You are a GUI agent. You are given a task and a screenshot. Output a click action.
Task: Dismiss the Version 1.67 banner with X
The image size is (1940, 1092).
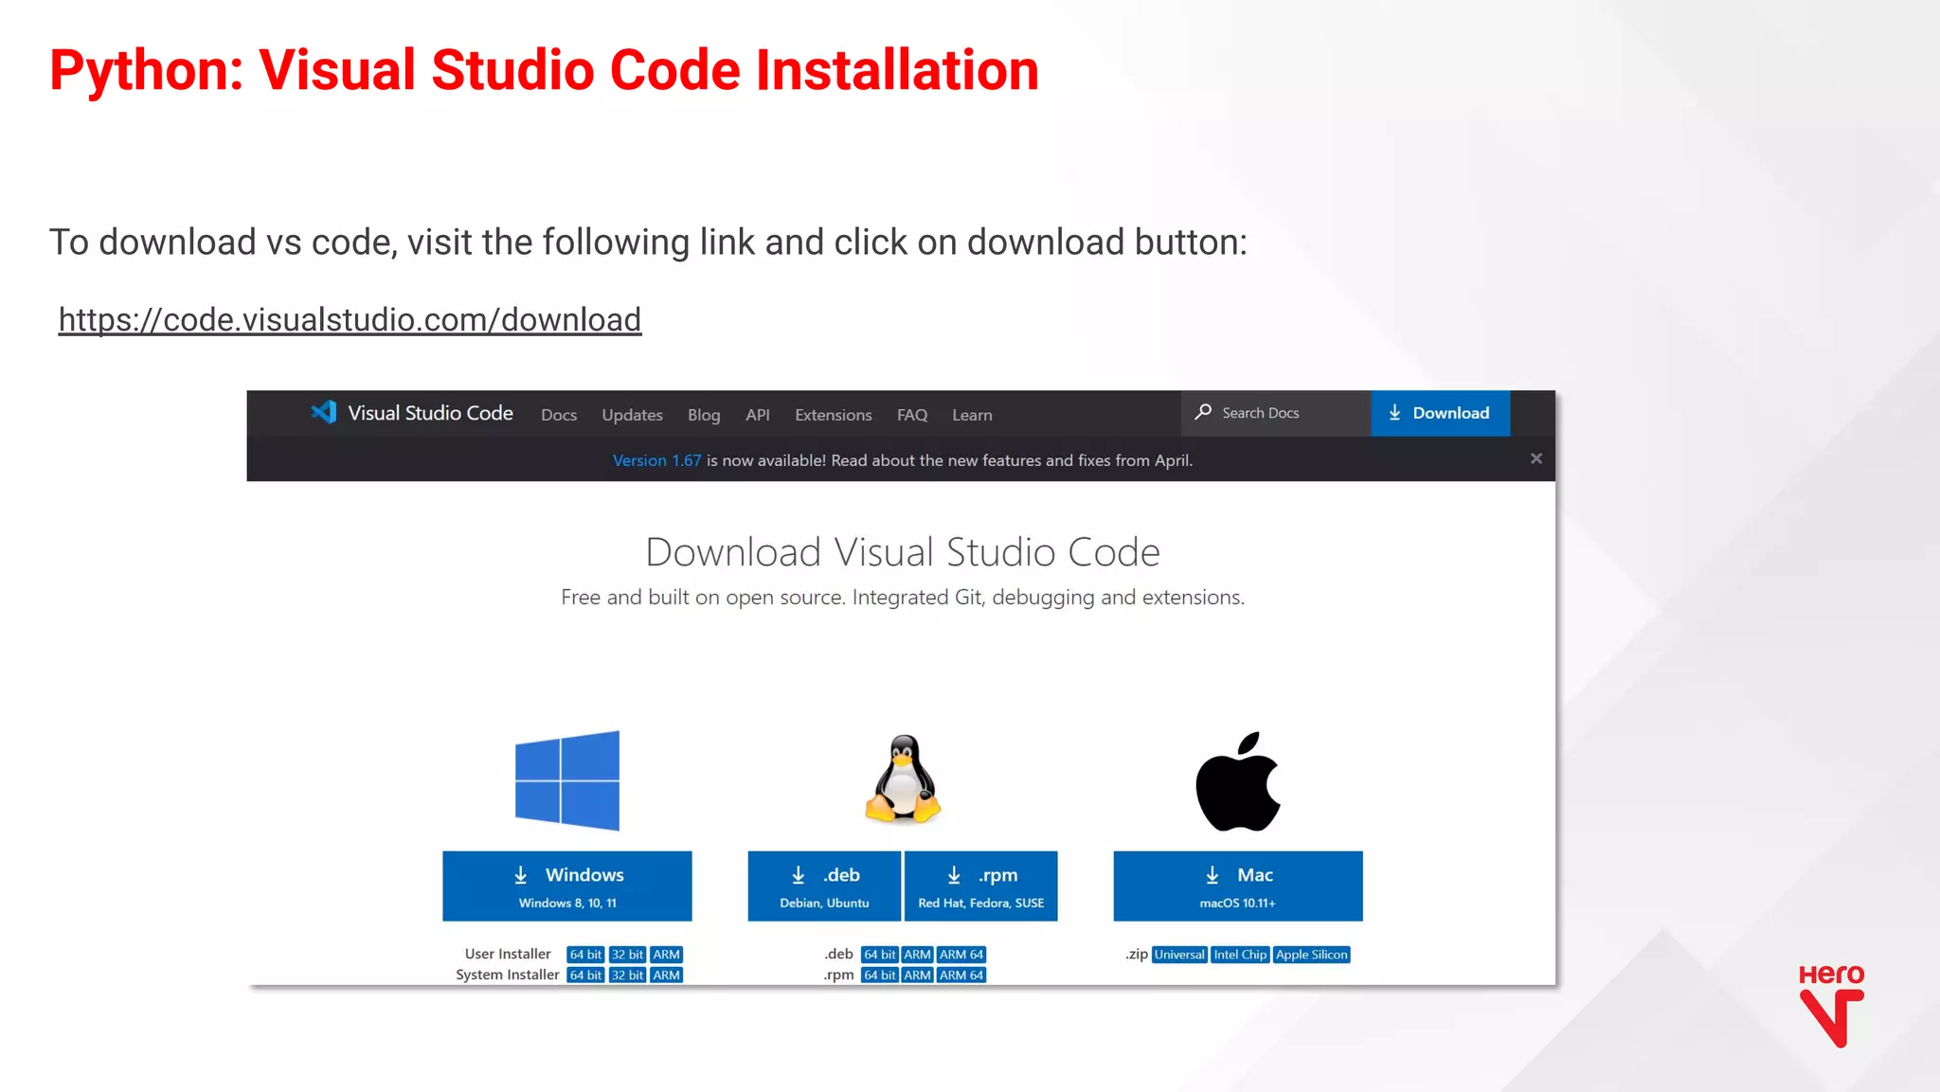[1536, 458]
